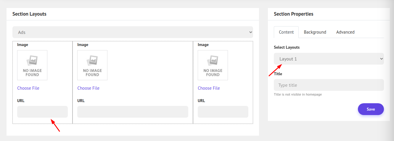Focus the URL field in the first column
The image size is (394, 141).
[42, 112]
